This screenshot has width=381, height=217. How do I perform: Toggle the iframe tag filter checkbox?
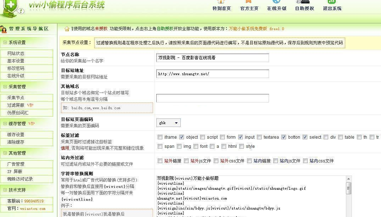160,137
